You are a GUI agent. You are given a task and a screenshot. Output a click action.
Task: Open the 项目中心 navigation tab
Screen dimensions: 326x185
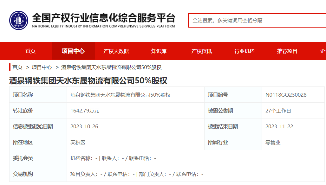73,51
